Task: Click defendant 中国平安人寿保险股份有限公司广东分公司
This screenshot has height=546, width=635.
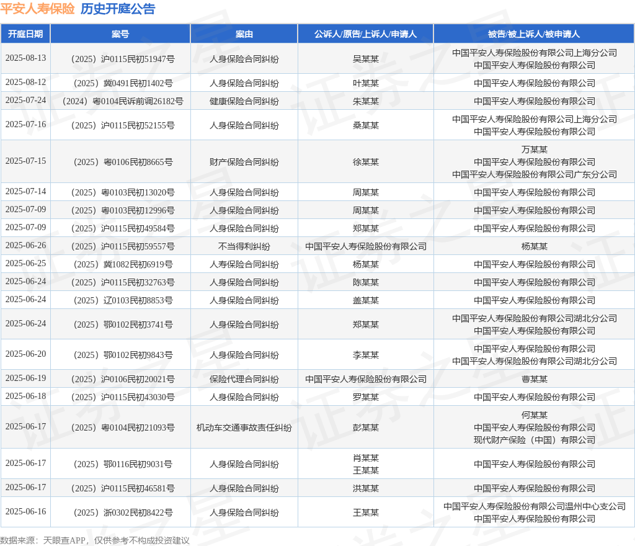Action: point(534,174)
